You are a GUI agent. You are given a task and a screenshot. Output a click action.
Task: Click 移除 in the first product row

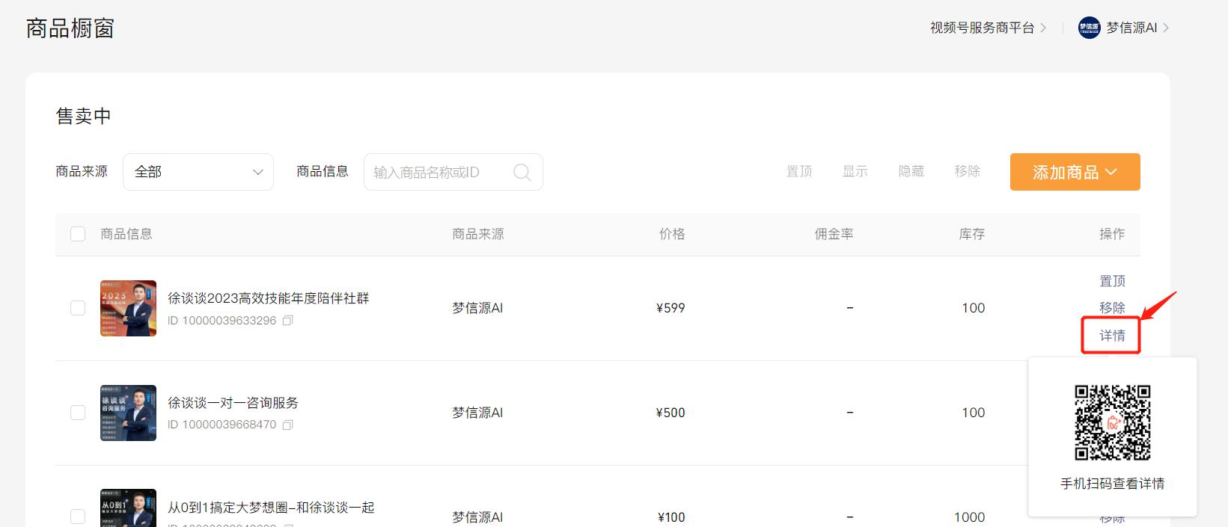click(x=1112, y=308)
